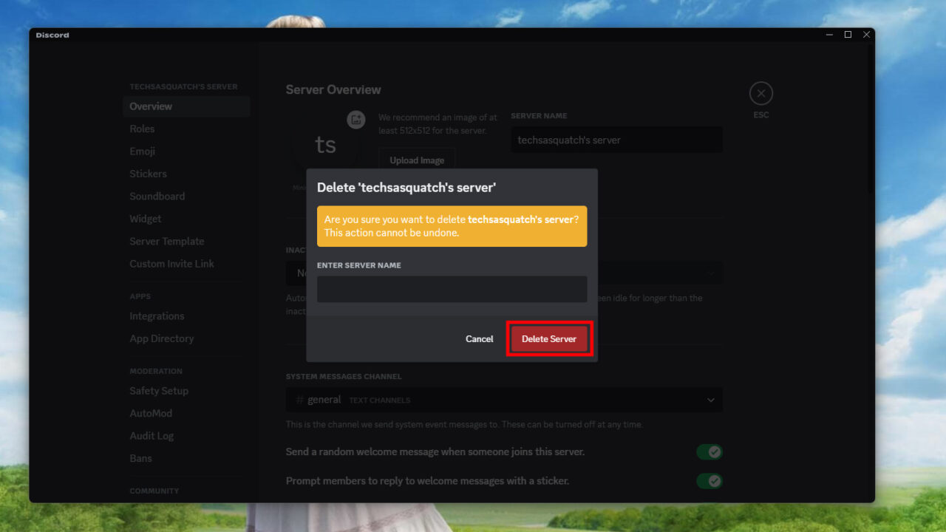Expand the System Messages Channel dropdown

[x=710, y=399]
